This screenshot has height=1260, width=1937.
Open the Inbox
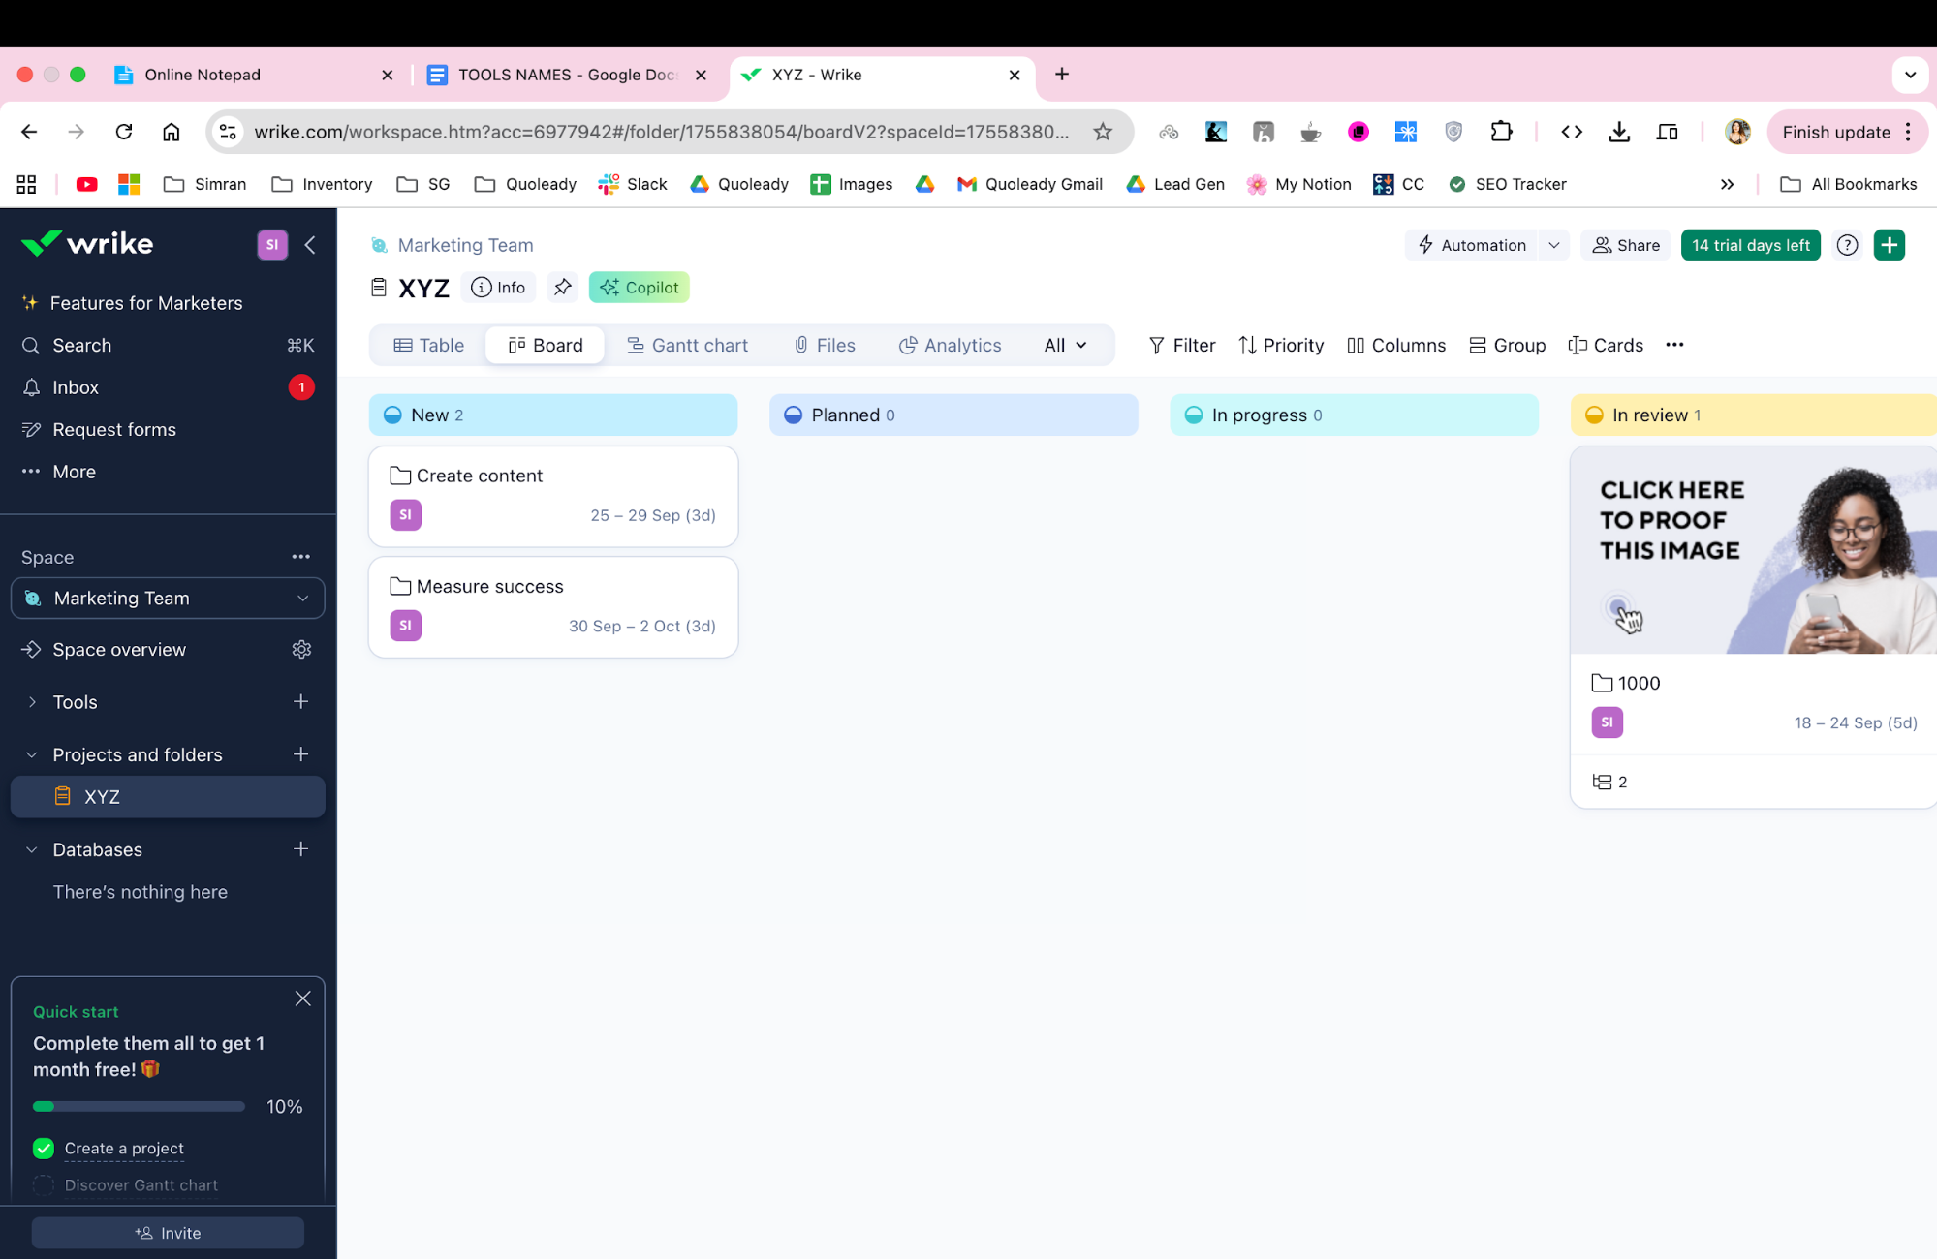76,386
